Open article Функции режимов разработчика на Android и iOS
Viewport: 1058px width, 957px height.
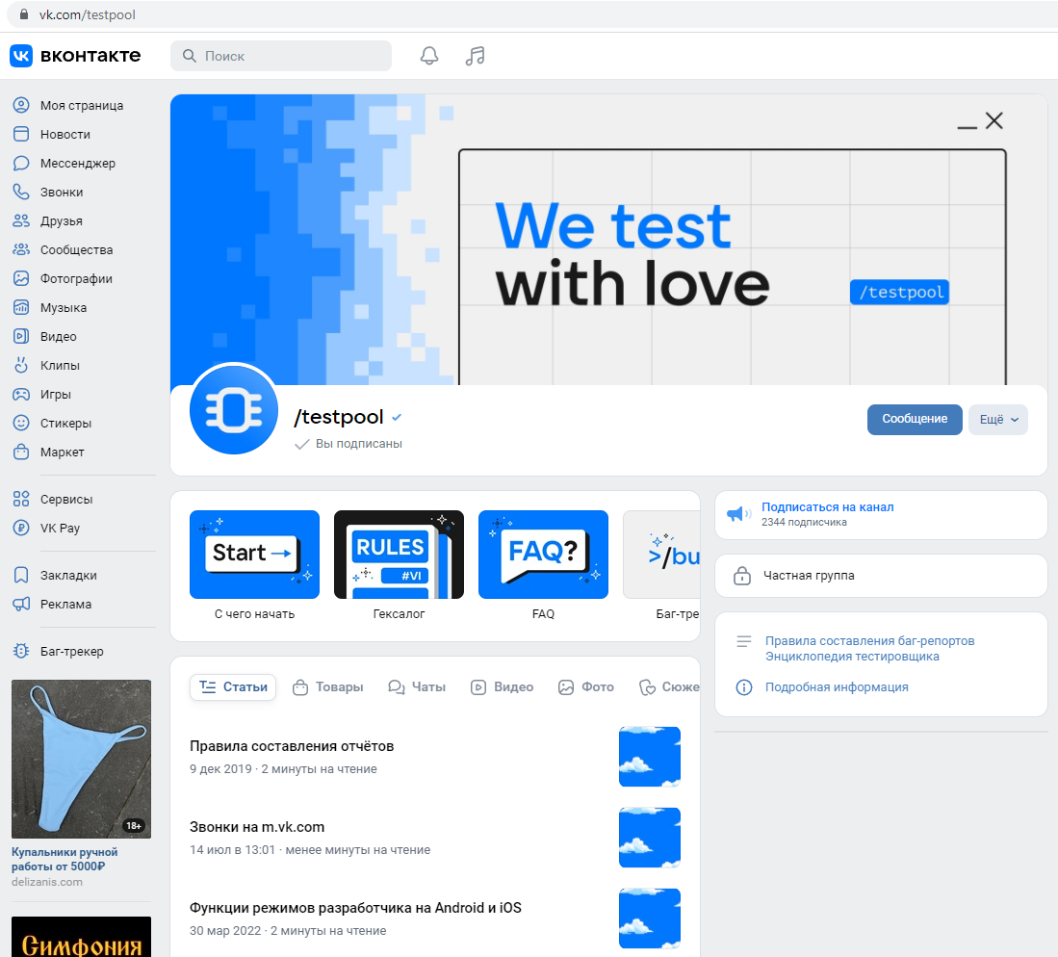355,909
